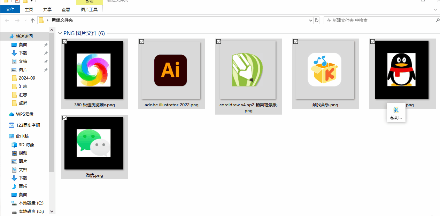Open 本地磁盘 (D:) drive icon

click(x=14, y=211)
